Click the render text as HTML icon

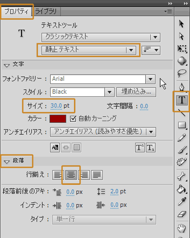(66, 148)
